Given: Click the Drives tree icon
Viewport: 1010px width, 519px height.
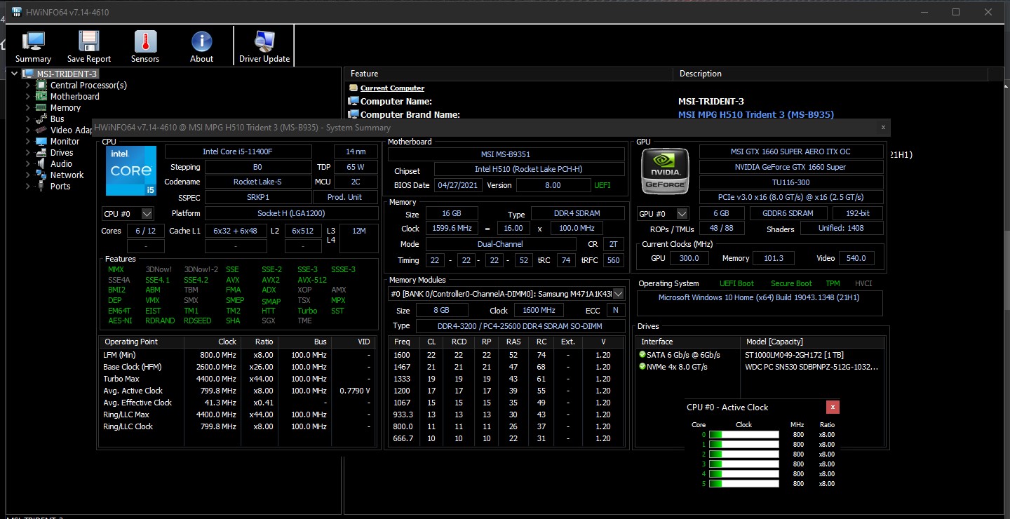Looking at the screenshot, I should click(x=41, y=152).
